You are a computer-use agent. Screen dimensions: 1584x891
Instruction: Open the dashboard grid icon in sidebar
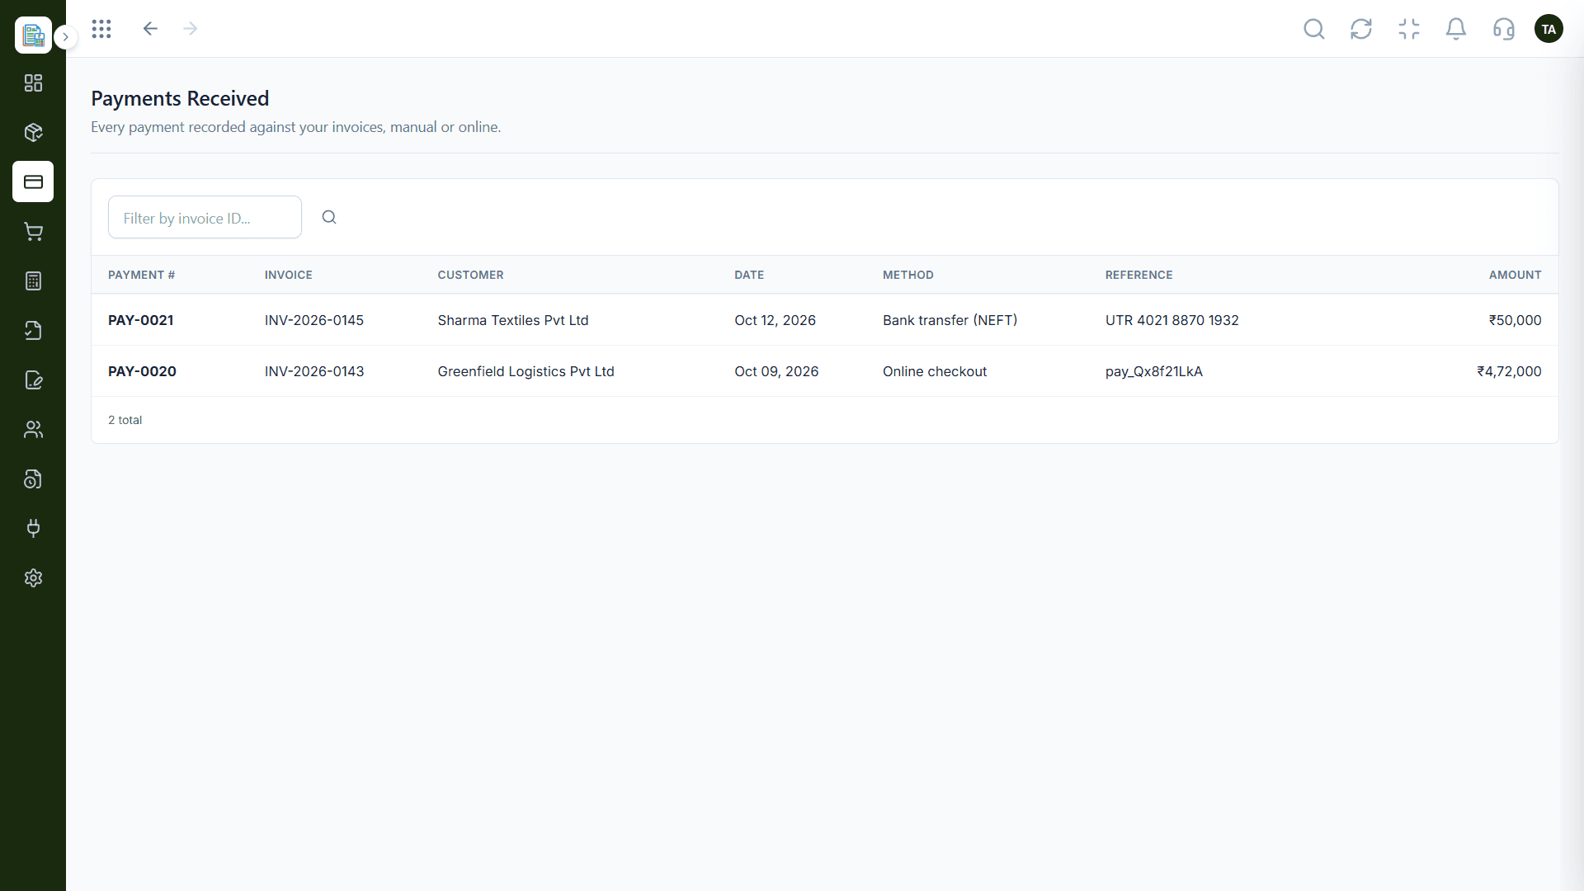[x=33, y=83]
